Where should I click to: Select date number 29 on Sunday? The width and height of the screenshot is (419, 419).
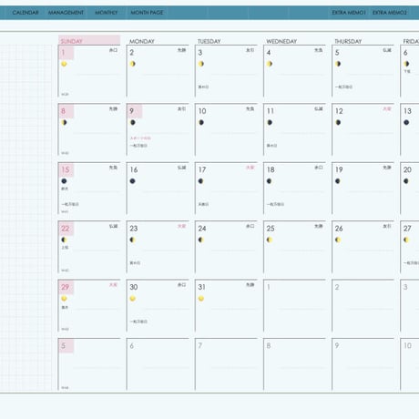[66, 287]
